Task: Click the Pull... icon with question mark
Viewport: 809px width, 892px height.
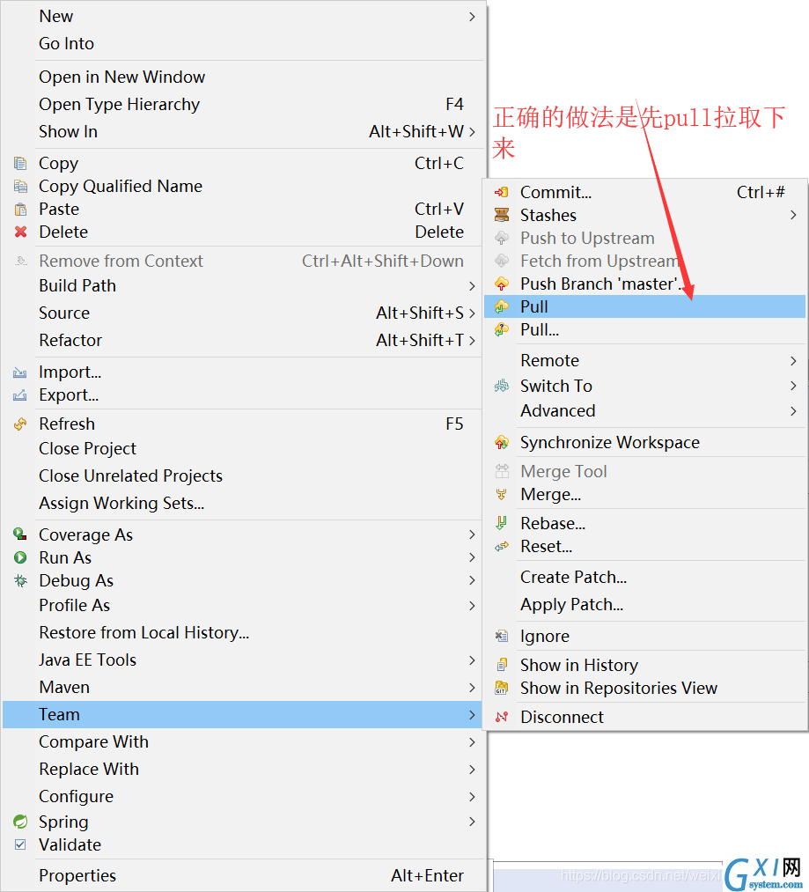Action: 502,329
